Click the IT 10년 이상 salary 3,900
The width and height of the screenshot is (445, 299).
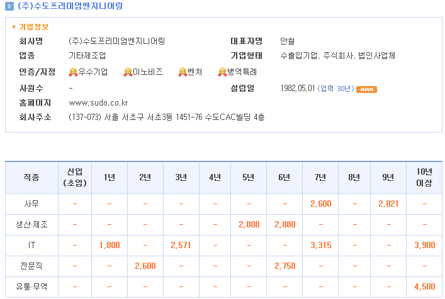(425, 245)
